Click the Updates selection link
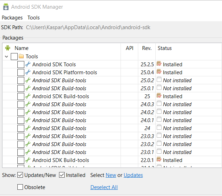The image size is (222, 196). [133, 175]
